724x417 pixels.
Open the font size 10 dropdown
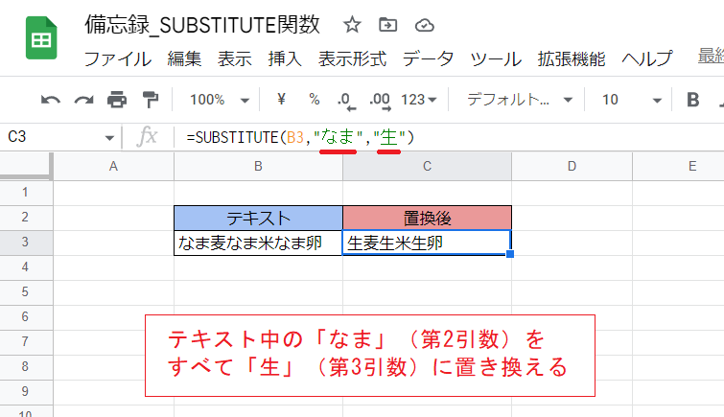(632, 100)
